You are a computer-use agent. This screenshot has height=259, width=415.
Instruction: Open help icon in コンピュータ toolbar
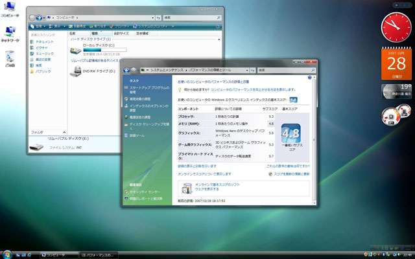point(218,27)
